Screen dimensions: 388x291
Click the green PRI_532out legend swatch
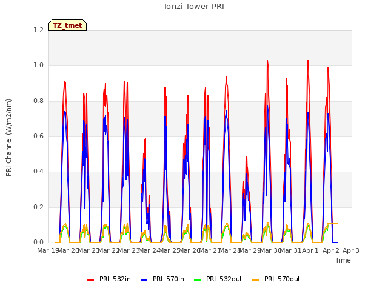coord(198,280)
